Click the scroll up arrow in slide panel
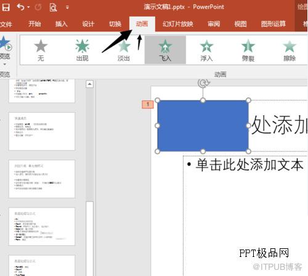This screenshot has height=276, width=308. 89,84
